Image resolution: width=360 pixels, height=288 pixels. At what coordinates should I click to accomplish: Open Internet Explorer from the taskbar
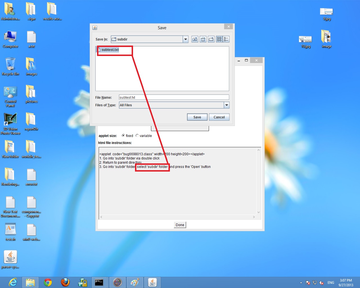13,282
